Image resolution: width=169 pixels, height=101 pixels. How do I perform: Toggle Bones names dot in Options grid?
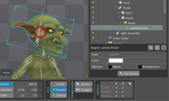point(129,88)
